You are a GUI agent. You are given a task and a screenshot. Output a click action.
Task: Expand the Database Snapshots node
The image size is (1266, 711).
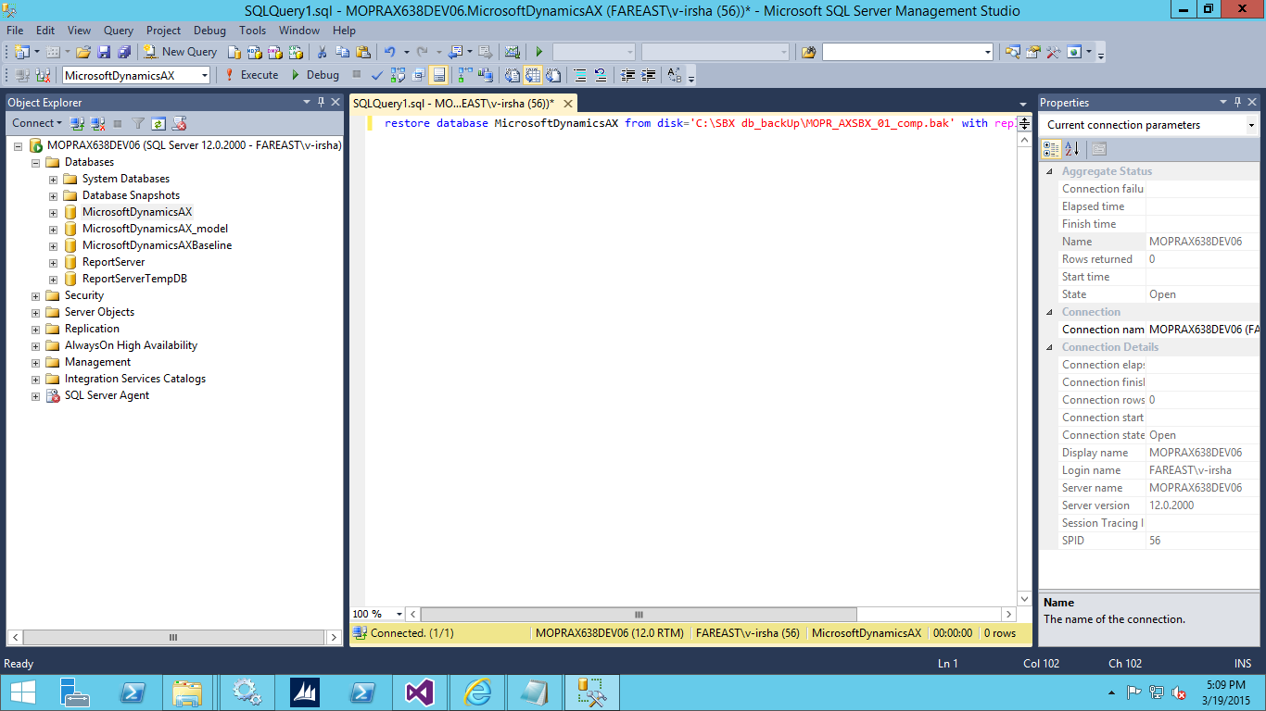pos(54,195)
